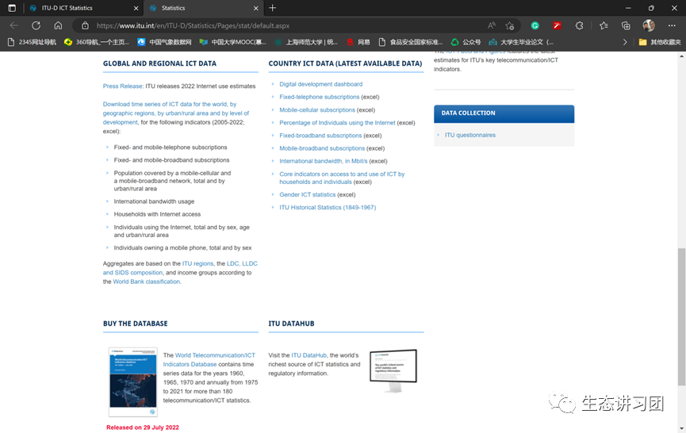Reload the page with the refresh icon

36,25
